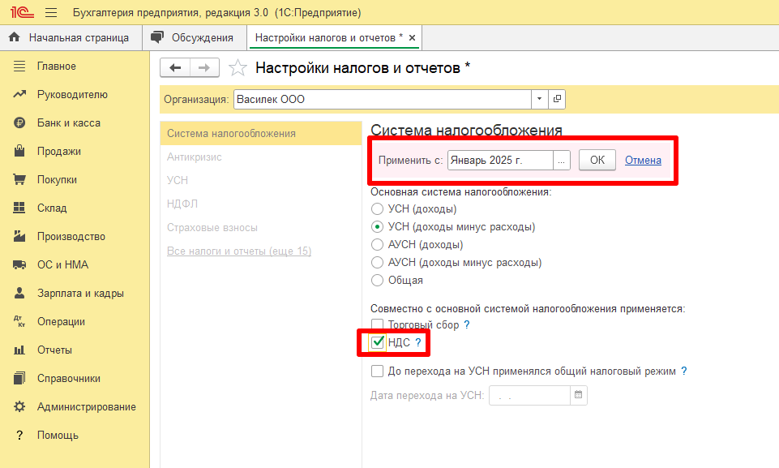Screen dimensions: 779x468
Task: Click the Главное section icon
Action: [19, 66]
